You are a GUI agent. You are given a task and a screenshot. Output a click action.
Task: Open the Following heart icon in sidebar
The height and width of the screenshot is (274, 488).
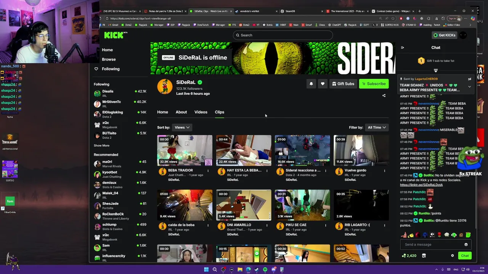tap(96, 69)
